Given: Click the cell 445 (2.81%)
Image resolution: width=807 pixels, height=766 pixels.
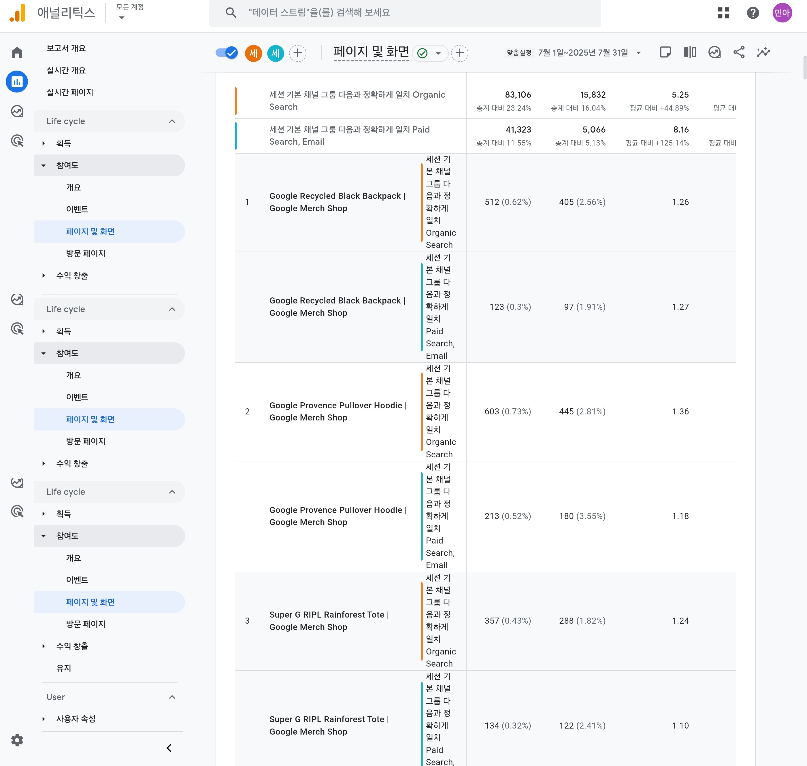Looking at the screenshot, I should click(x=582, y=412).
